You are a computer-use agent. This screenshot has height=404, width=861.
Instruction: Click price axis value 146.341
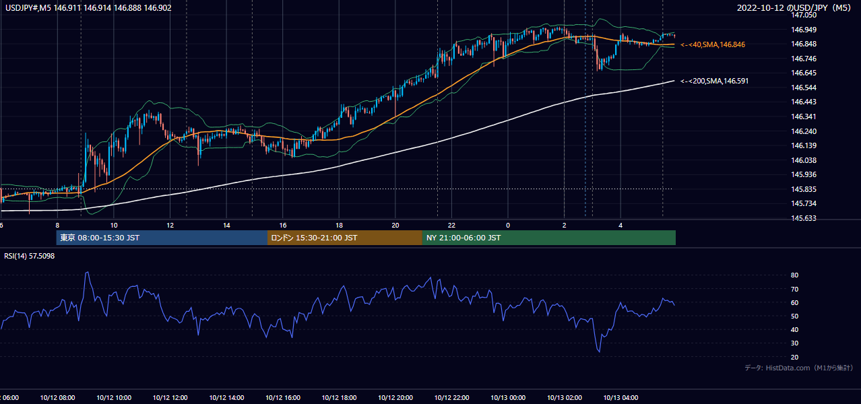804,116
